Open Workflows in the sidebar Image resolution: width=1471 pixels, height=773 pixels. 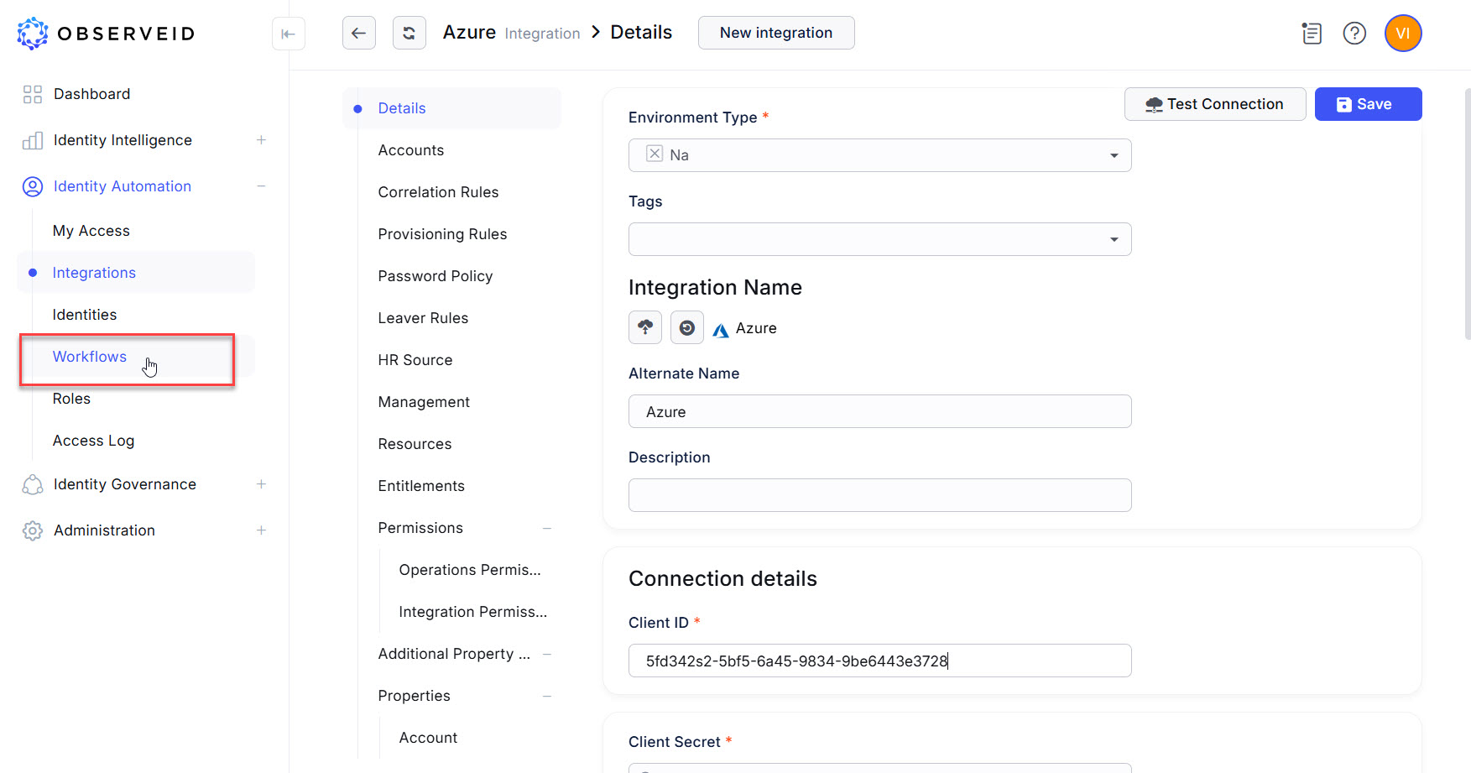(x=90, y=357)
